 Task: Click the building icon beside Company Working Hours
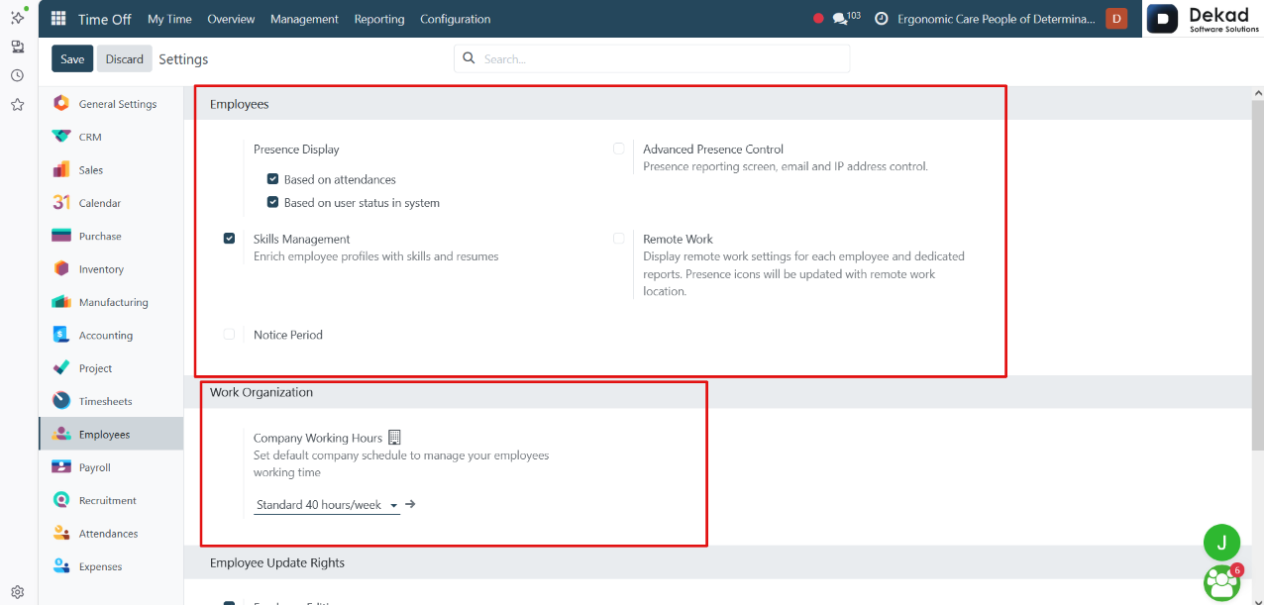point(394,438)
